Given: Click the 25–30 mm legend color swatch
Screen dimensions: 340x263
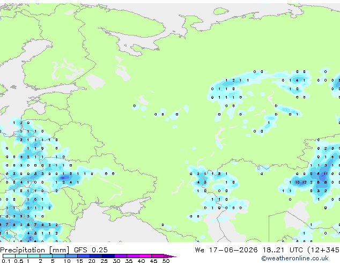Looking at the screenshot, I should pos(108,256).
